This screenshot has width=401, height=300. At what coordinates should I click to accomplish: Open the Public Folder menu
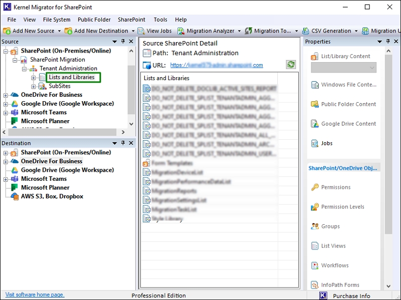click(x=94, y=20)
